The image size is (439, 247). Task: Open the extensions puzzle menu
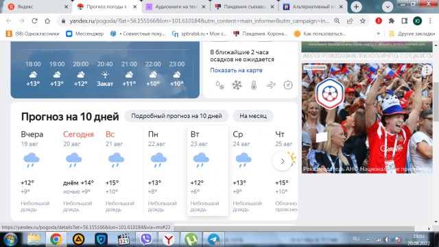(x=392, y=21)
